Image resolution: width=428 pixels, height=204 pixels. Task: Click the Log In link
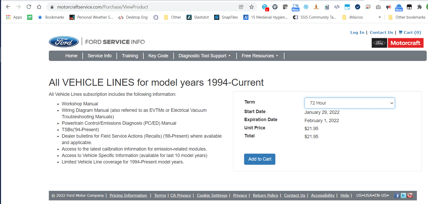(357, 33)
